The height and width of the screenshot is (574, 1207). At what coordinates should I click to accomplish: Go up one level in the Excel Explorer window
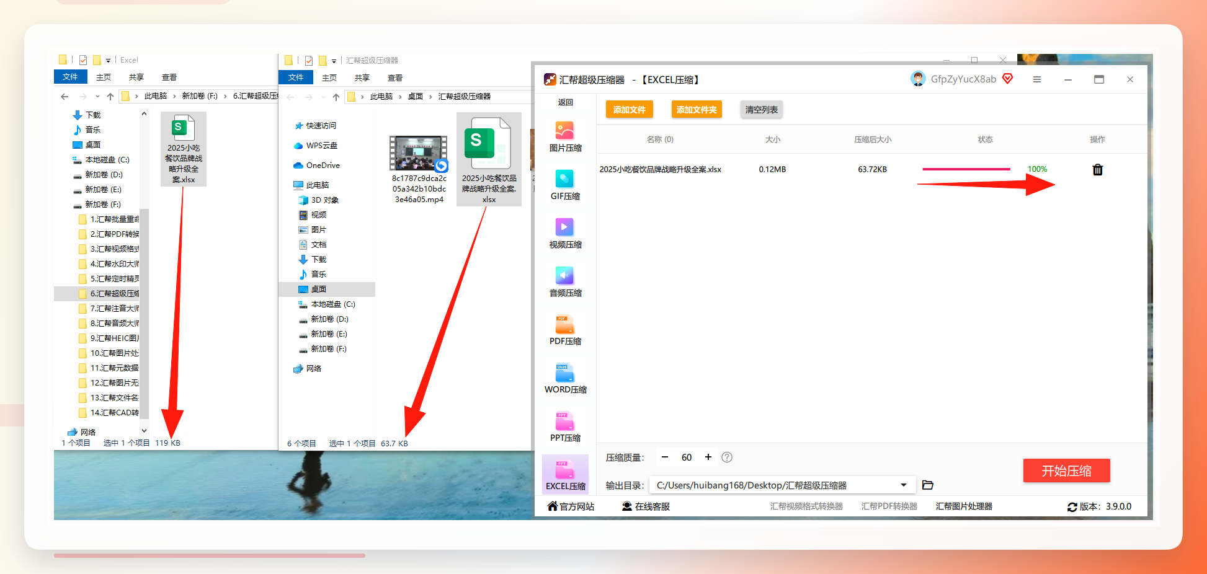(110, 96)
